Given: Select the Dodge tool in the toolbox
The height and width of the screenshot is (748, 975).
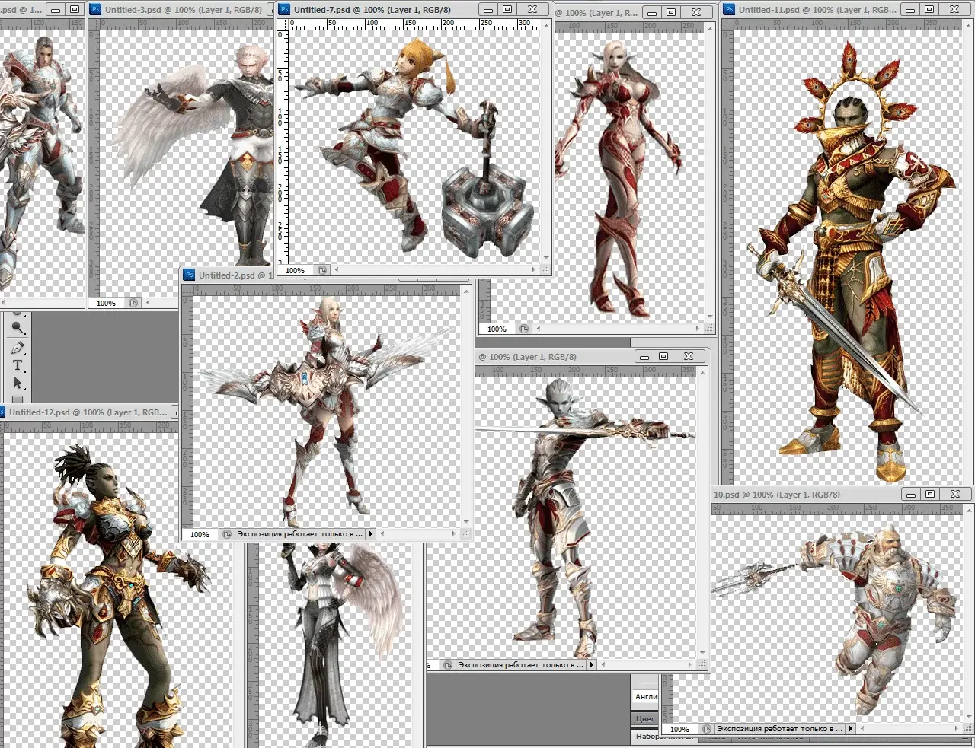Looking at the screenshot, I should coord(18,328).
